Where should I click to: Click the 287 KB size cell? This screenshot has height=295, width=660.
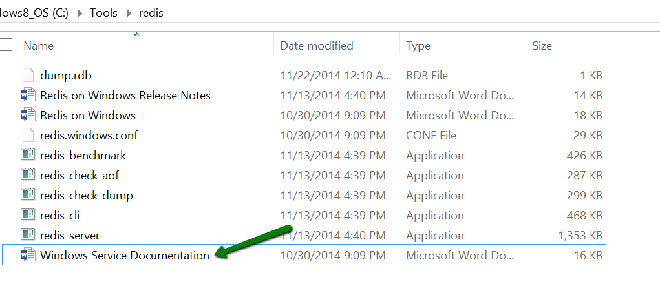pyautogui.click(x=584, y=175)
